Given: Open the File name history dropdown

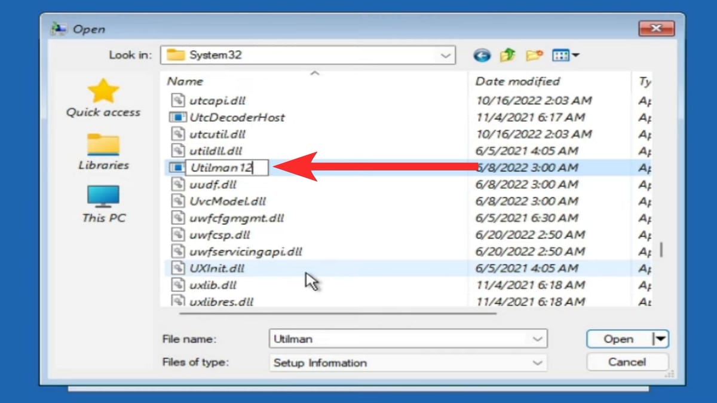Looking at the screenshot, I should [537, 339].
